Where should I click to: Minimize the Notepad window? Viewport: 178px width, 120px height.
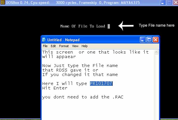pos(143,40)
